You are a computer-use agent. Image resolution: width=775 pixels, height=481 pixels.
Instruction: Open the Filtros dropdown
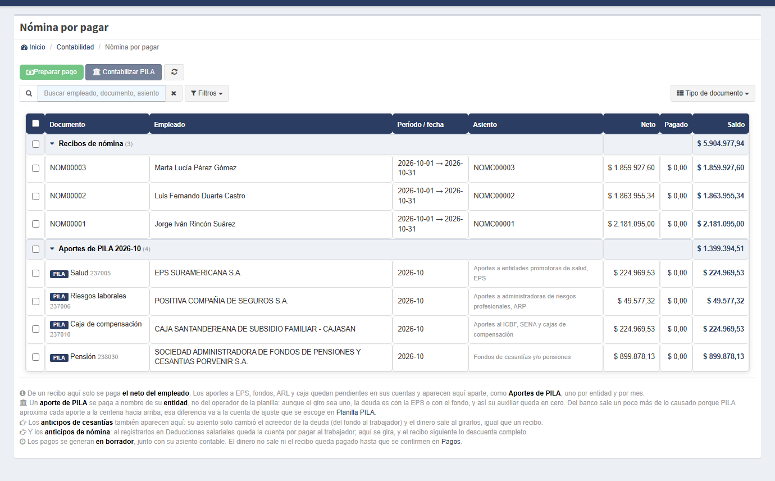click(207, 93)
